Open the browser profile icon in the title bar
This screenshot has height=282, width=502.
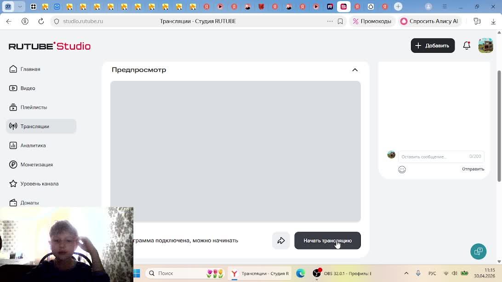428,6
